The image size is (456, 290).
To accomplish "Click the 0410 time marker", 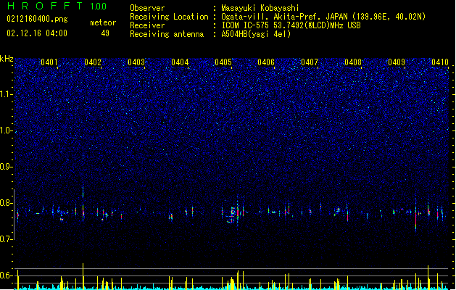I will pos(440,62).
